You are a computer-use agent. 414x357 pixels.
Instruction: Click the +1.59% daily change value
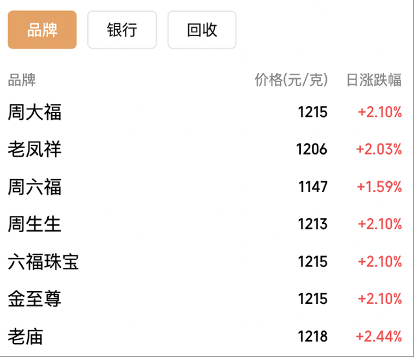[380, 188]
